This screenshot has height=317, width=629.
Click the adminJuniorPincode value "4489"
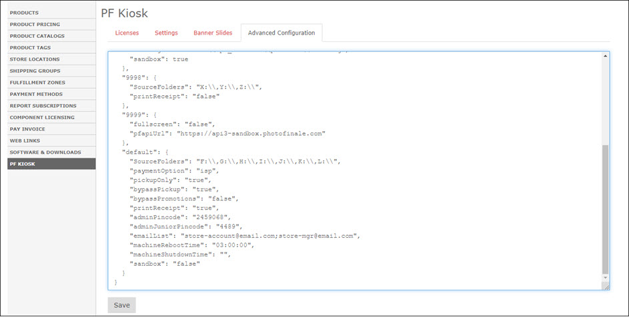(228, 226)
